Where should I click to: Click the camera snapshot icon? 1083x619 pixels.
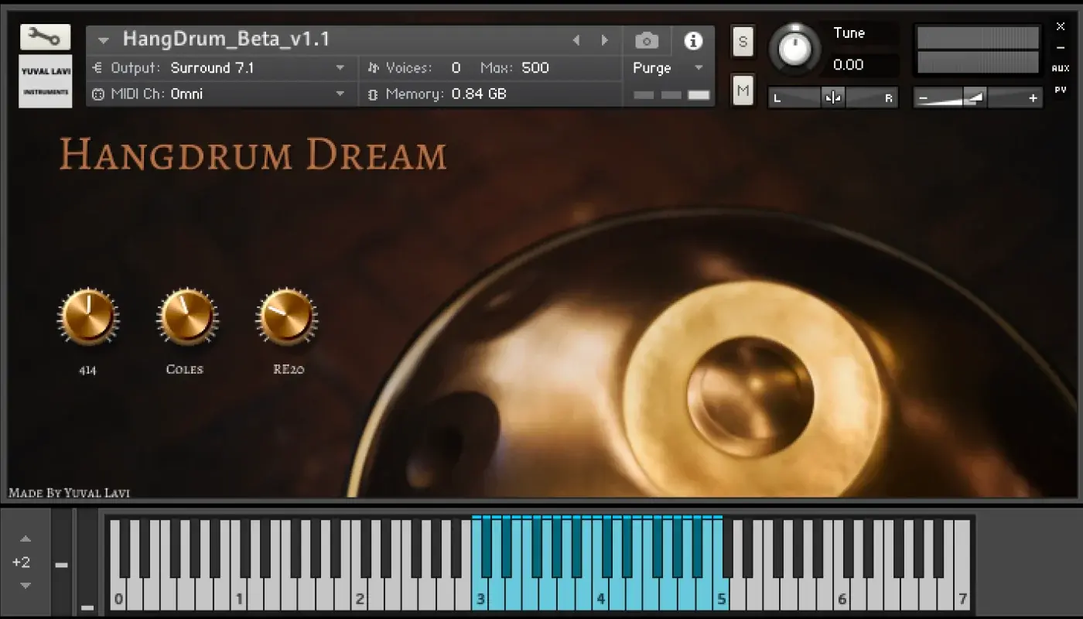[x=646, y=40]
